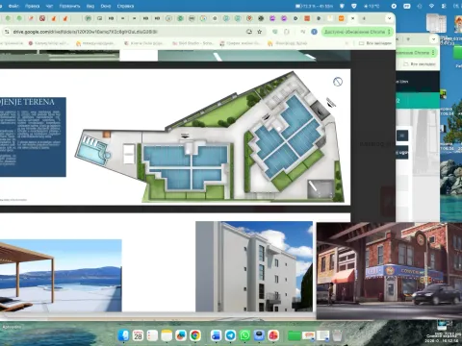Open the green folder in the Dock
The width and height of the screenshot is (462, 346).
(294, 335)
